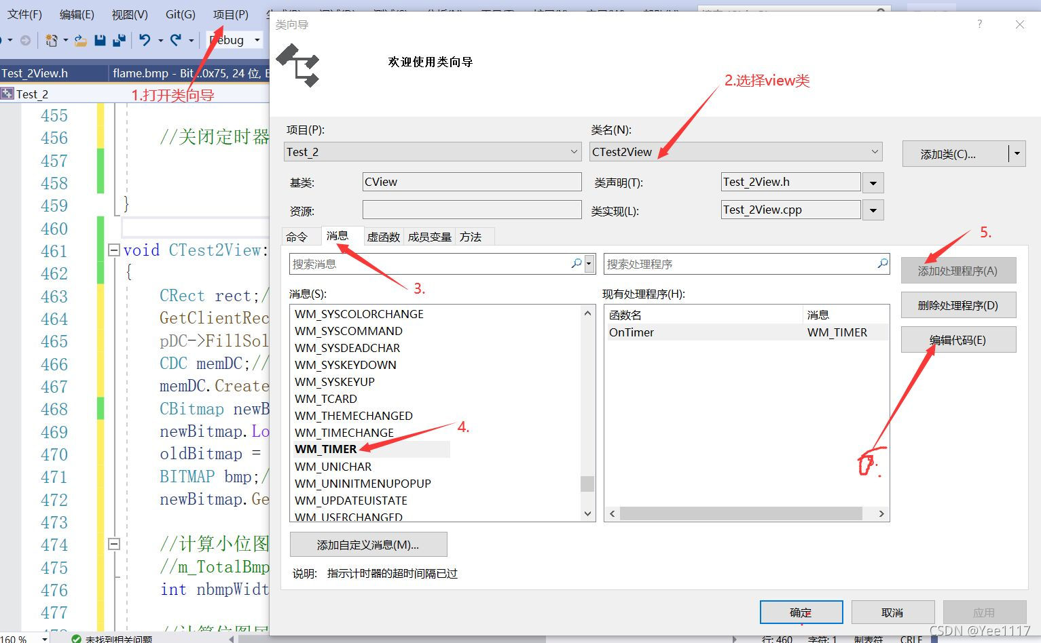The width and height of the screenshot is (1041, 643).
Task: Click the OK (确定) button
Action: pos(801,612)
